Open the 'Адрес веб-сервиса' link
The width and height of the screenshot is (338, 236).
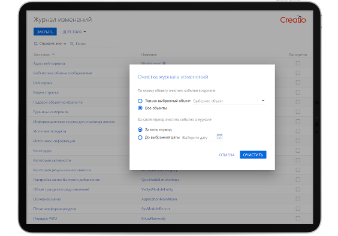click(49, 63)
